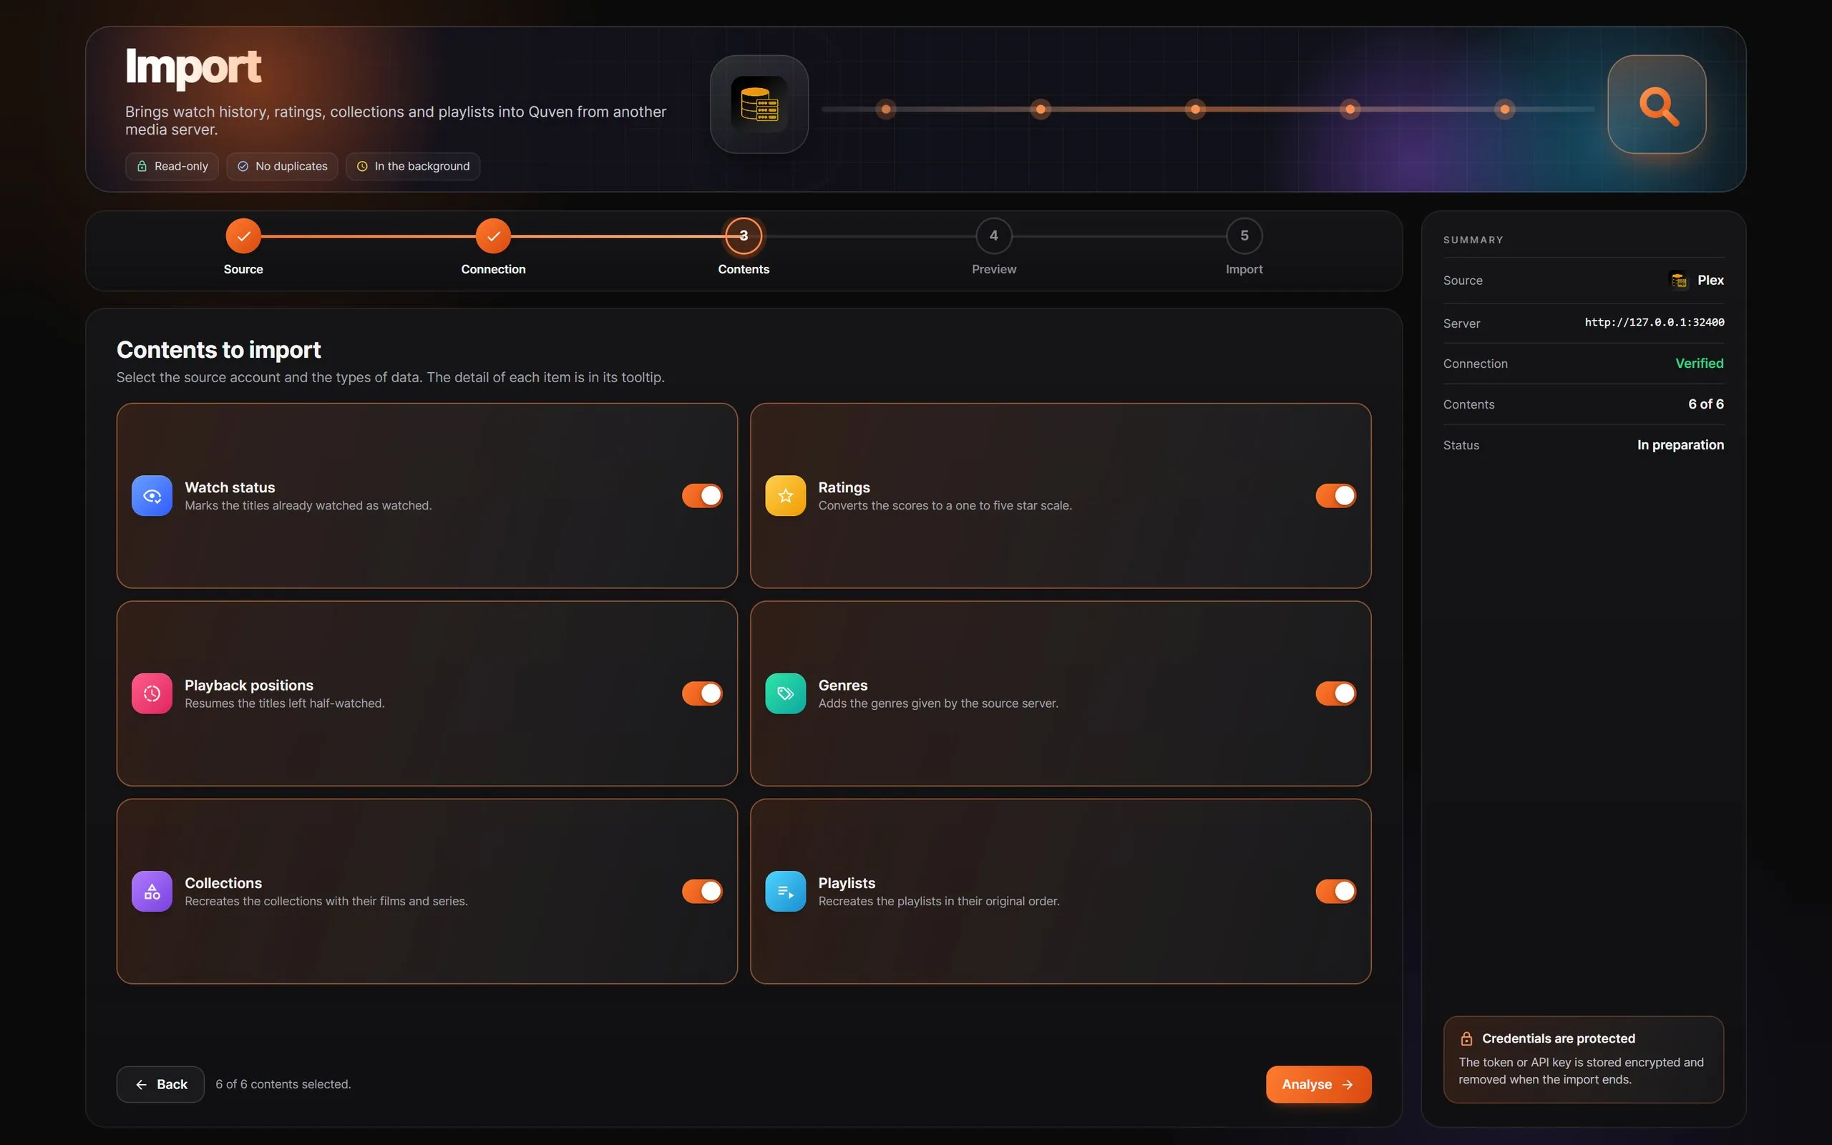Turn off the Collections switch
Viewport: 1832px width, 1145px height.
click(x=702, y=892)
